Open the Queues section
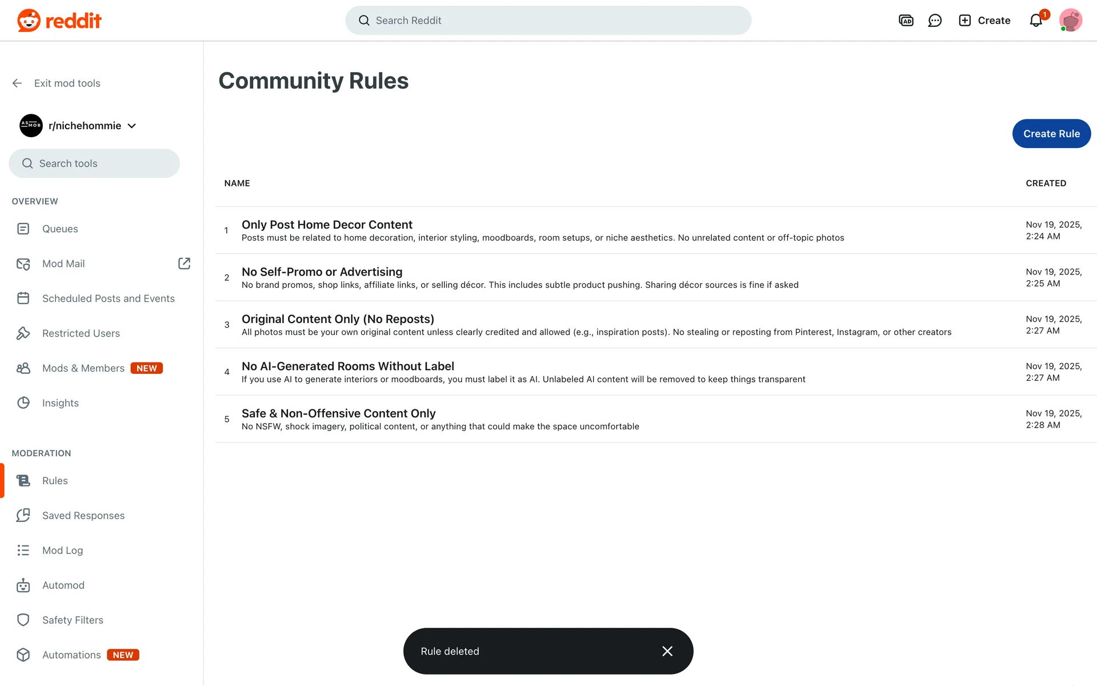This screenshot has width=1097, height=686. [60, 229]
